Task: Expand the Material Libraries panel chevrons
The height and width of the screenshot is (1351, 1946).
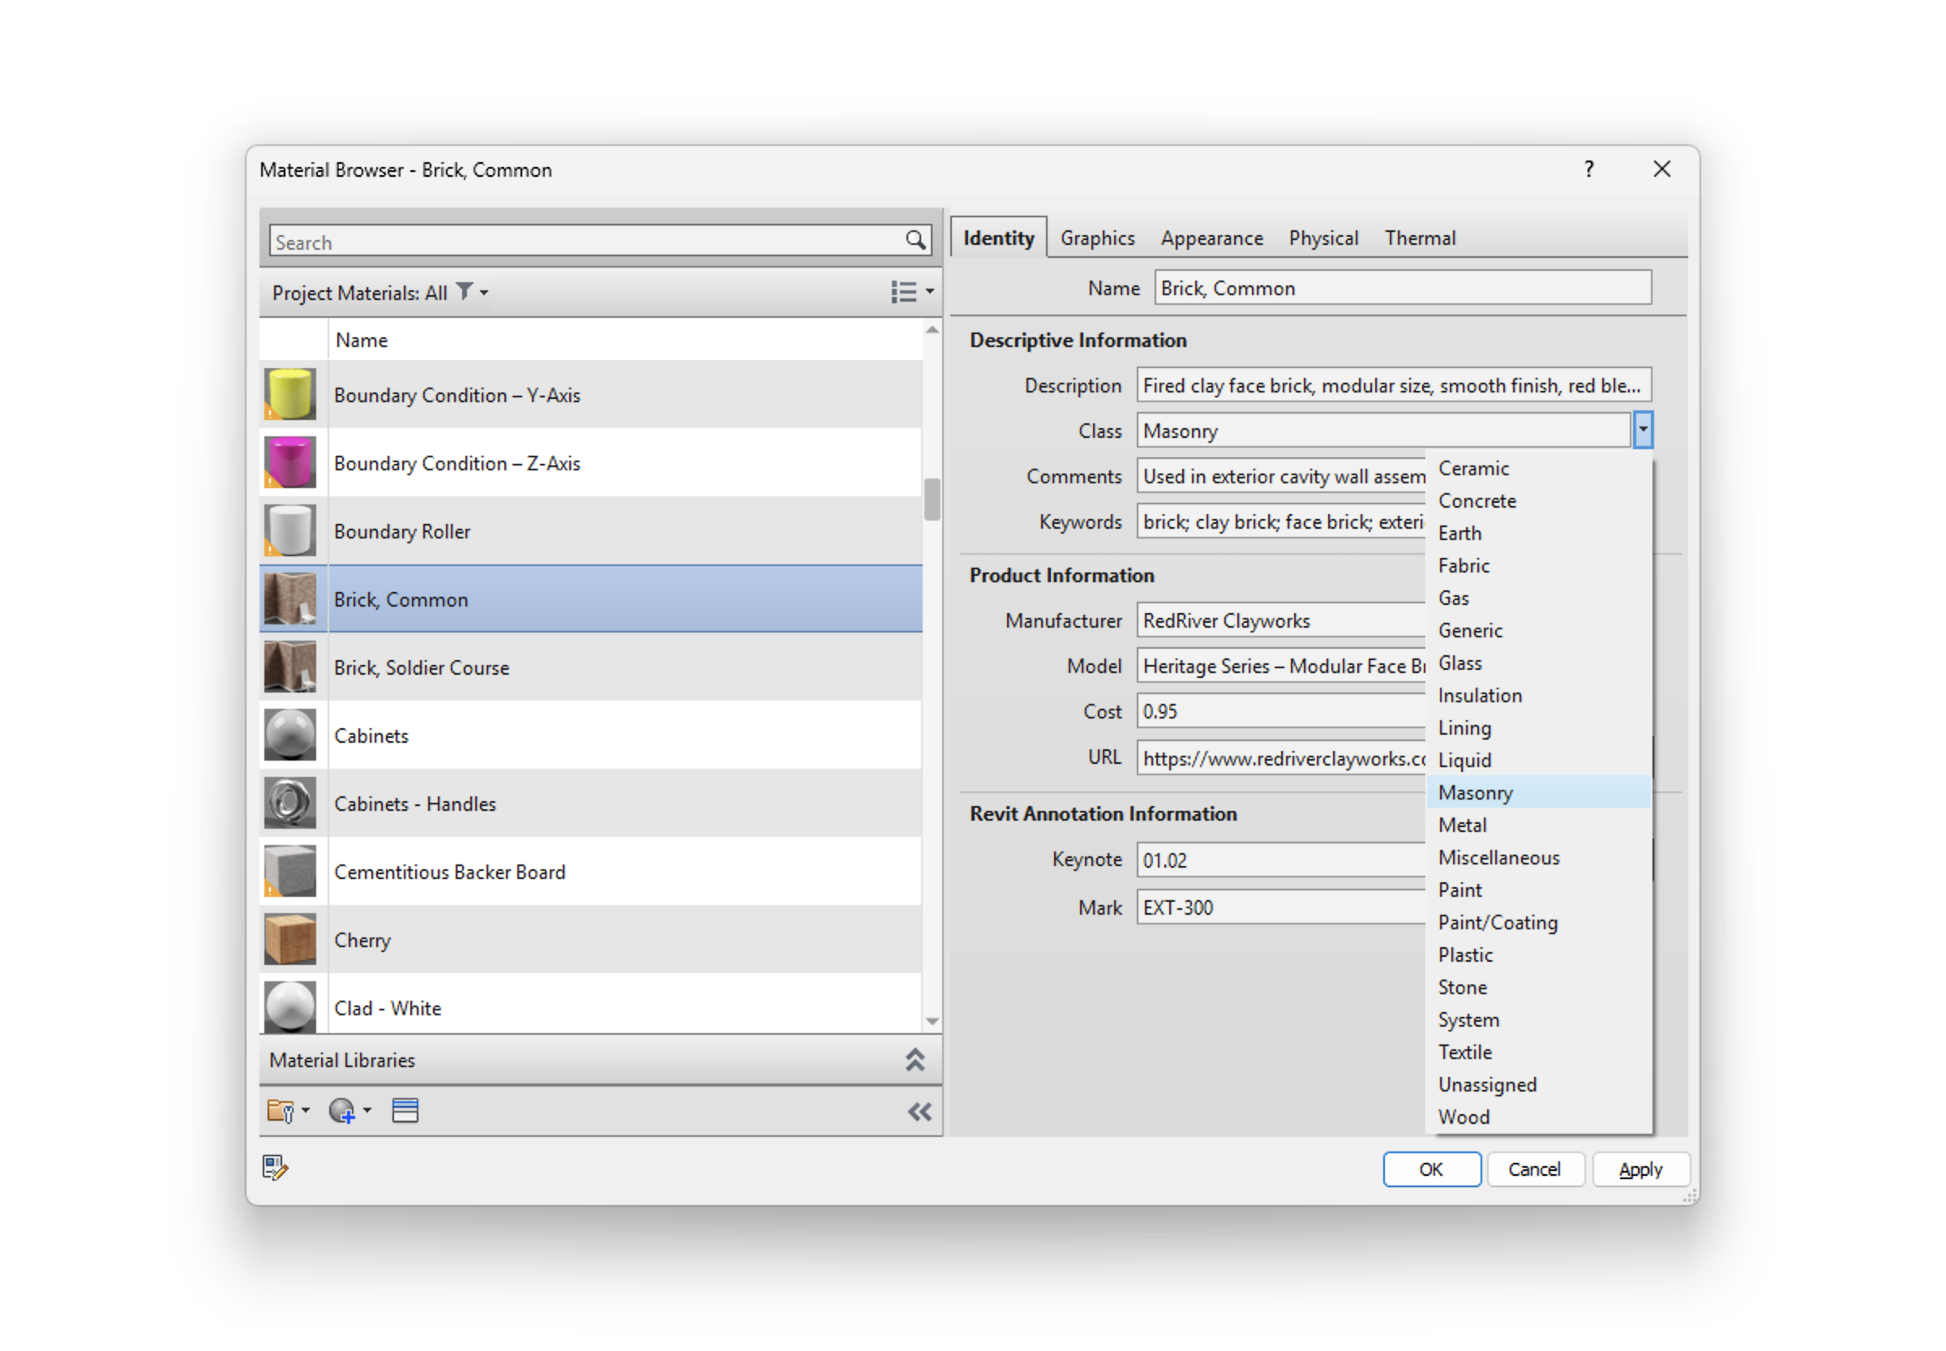Action: [x=914, y=1059]
